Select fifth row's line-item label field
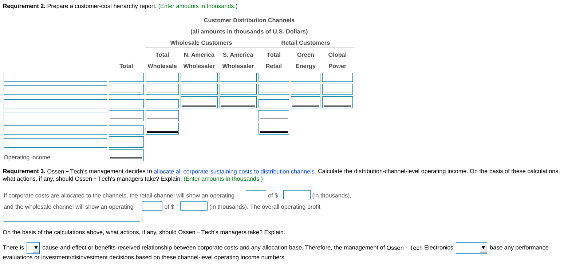The width and height of the screenshot is (564, 264). click(55, 130)
